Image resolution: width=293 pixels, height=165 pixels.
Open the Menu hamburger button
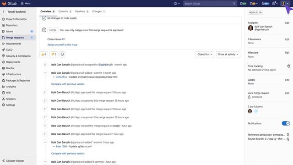tap(26, 3)
